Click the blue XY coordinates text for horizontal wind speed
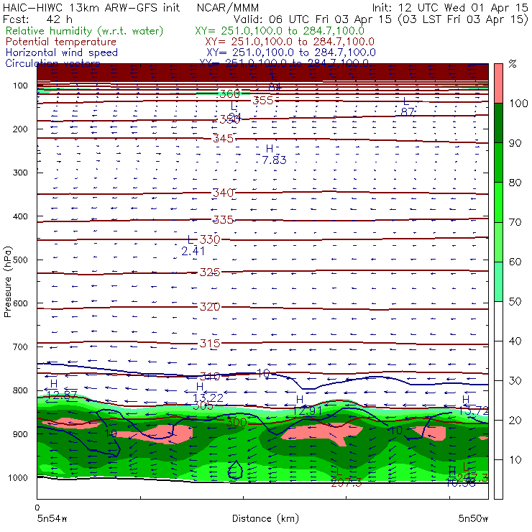Viewport: 532px width, 532px height. click(291, 52)
